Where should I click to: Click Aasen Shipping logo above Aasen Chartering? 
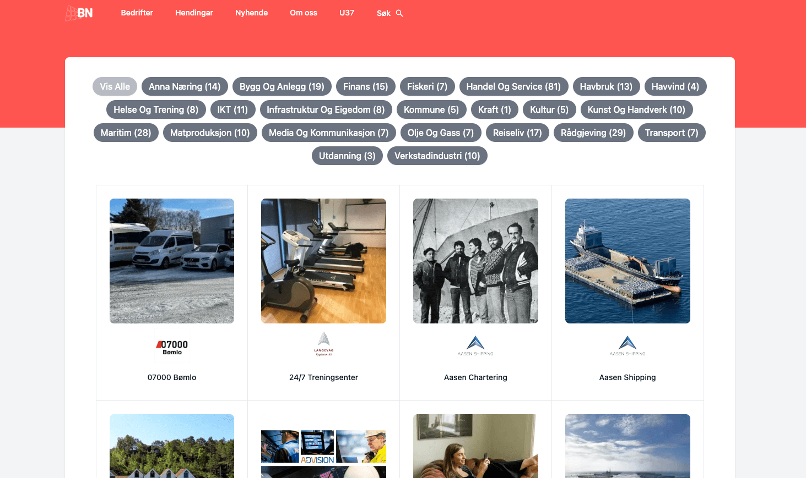point(475,346)
